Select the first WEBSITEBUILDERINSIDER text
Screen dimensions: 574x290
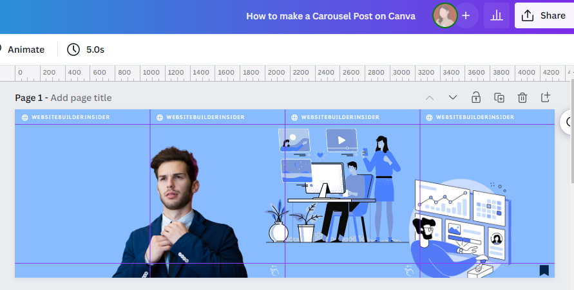point(71,117)
